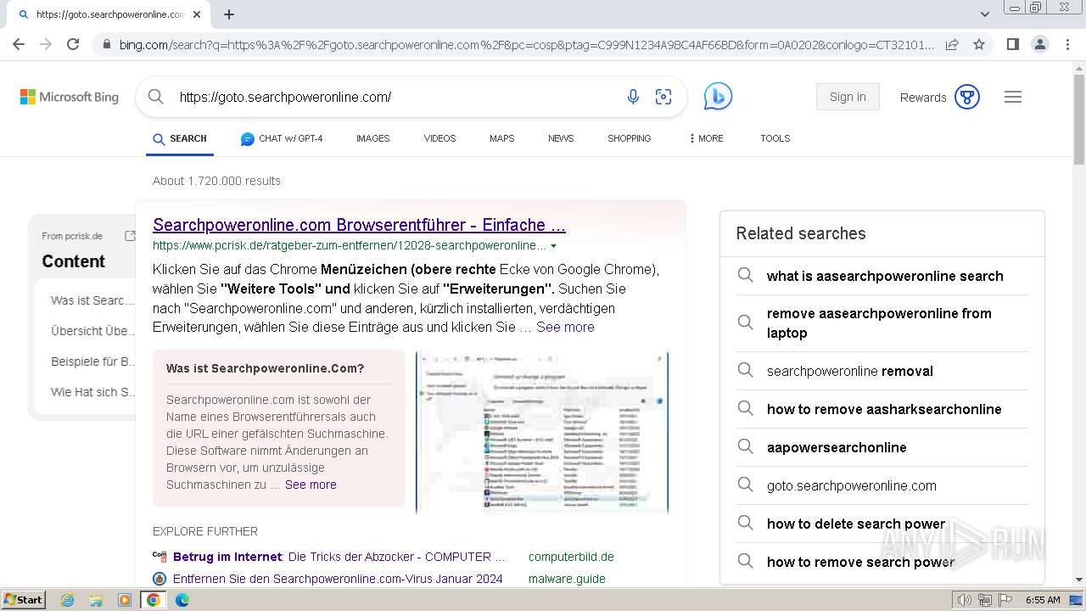The height and width of the screenshot is (611, 1086).
Task: Jump to Was ist Searc... content item
Action: tap(92, 300)
